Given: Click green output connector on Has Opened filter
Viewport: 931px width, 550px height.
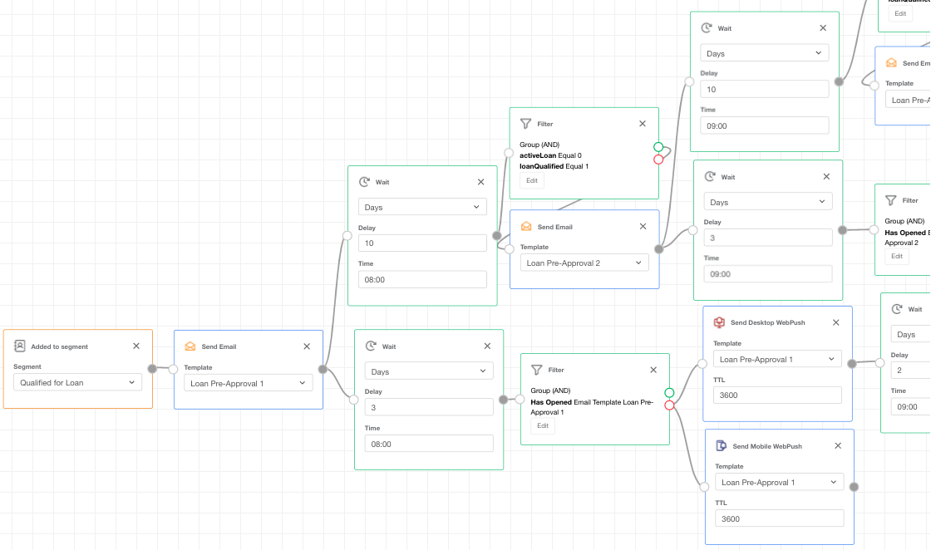Looking at the screenshot, I should pyautogui.click(x=669, y=393).
